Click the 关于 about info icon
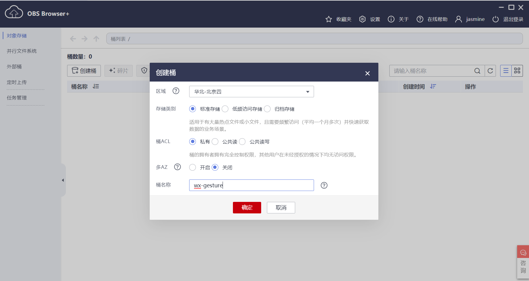This screenshot has height=281, width=529. click(391, 19)
